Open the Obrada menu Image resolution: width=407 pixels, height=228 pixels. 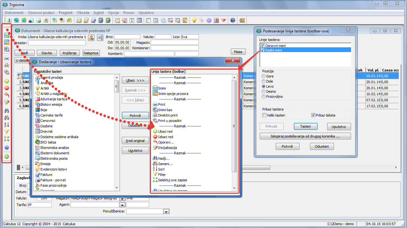coord(83,13)
